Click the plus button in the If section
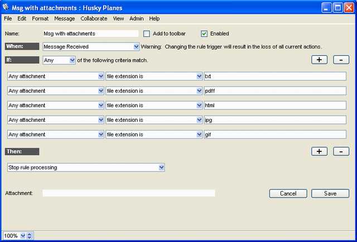Image resolution: width=357 pixels, height=242 pixels. pos(319,60)
